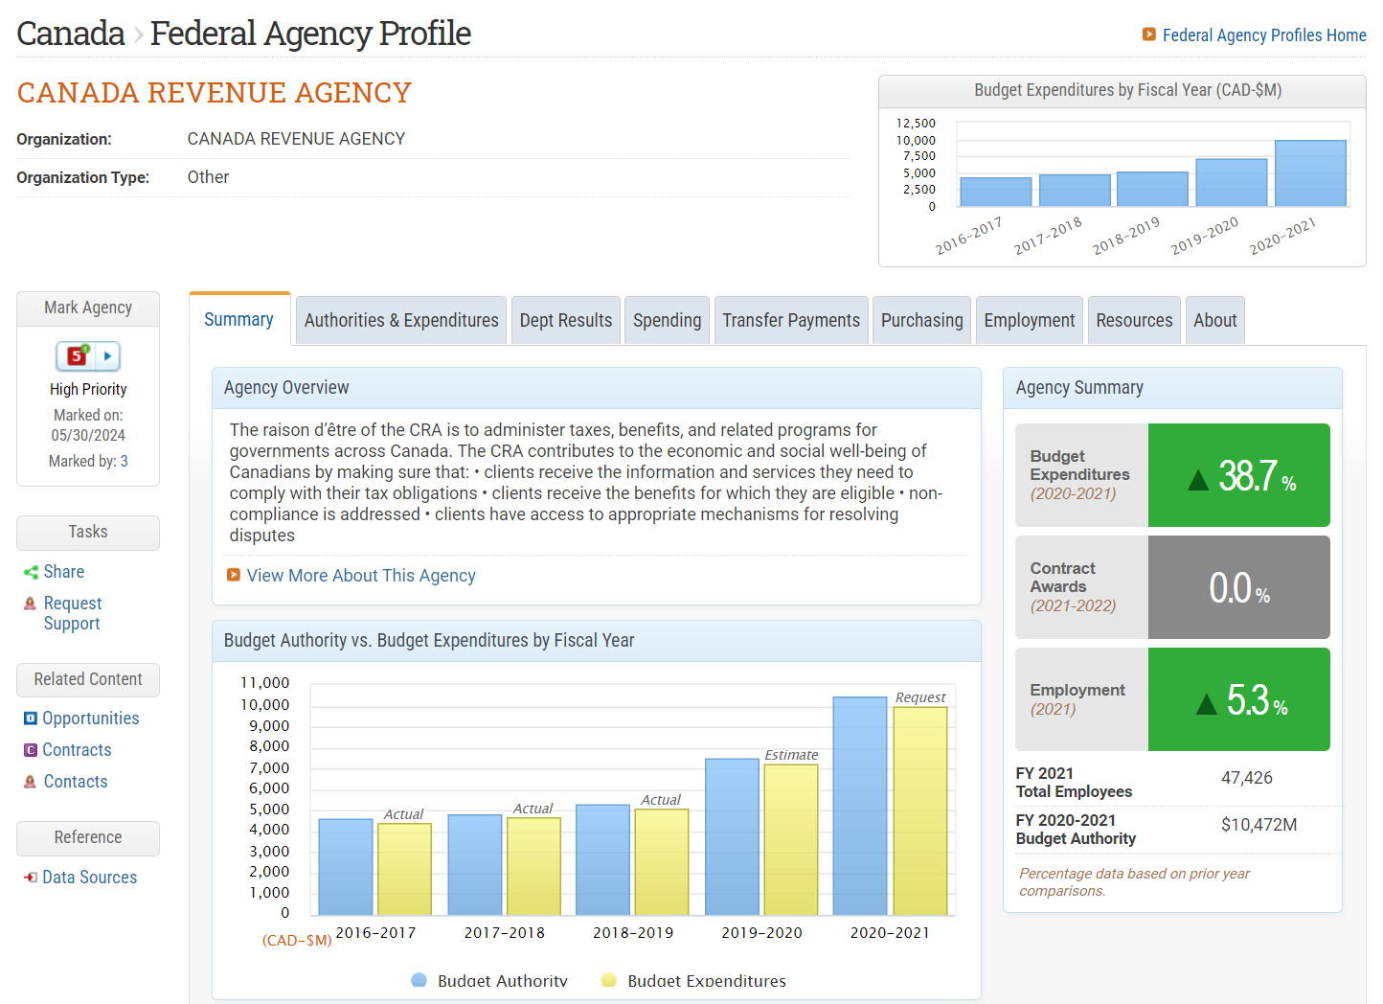Click the Opportunities icon in Related Content
Image resolution: width=1383 pixels, height=1004 pixels.
[31, 719]
